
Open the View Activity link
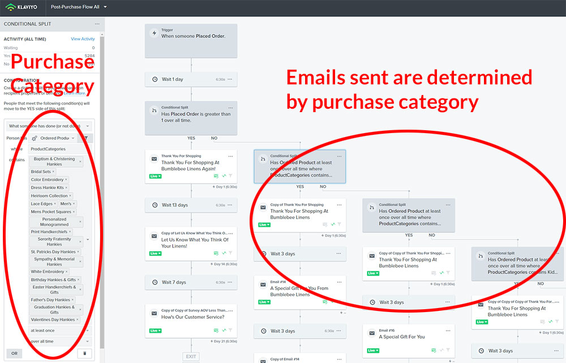[83, 39]
